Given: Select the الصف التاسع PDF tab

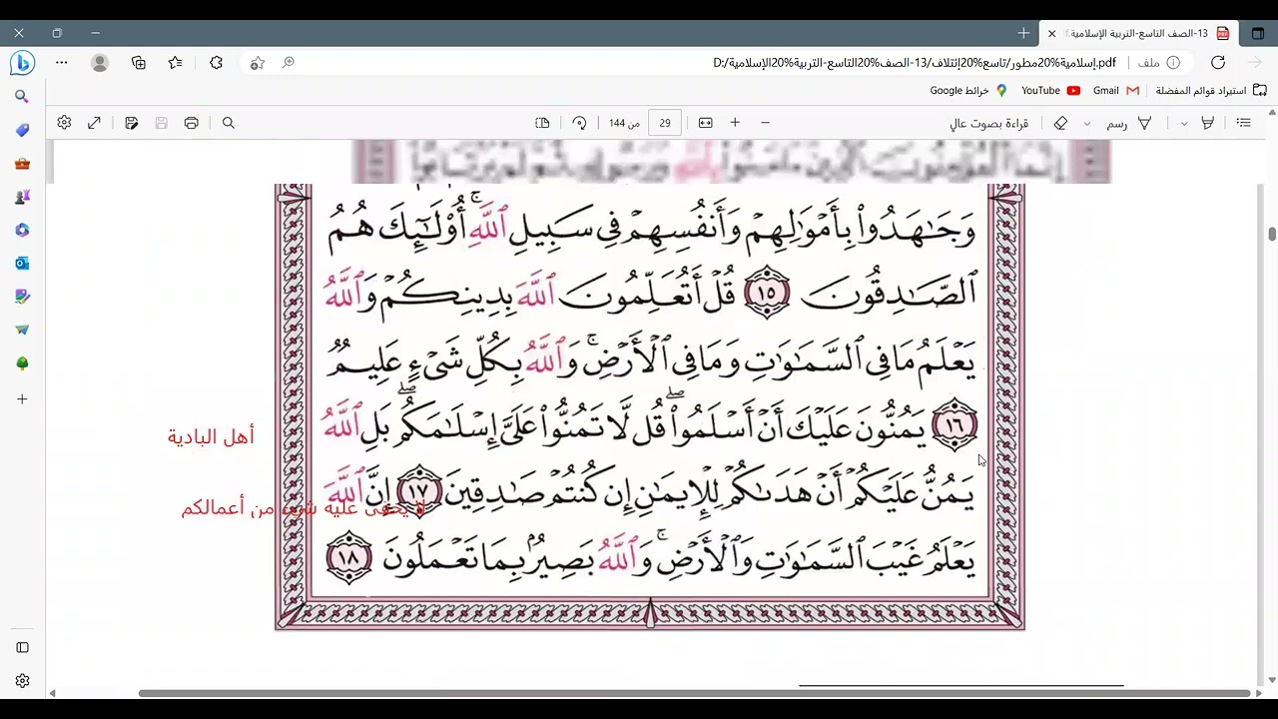Looking at the screenshot, I should click(x=1139, y=33).
